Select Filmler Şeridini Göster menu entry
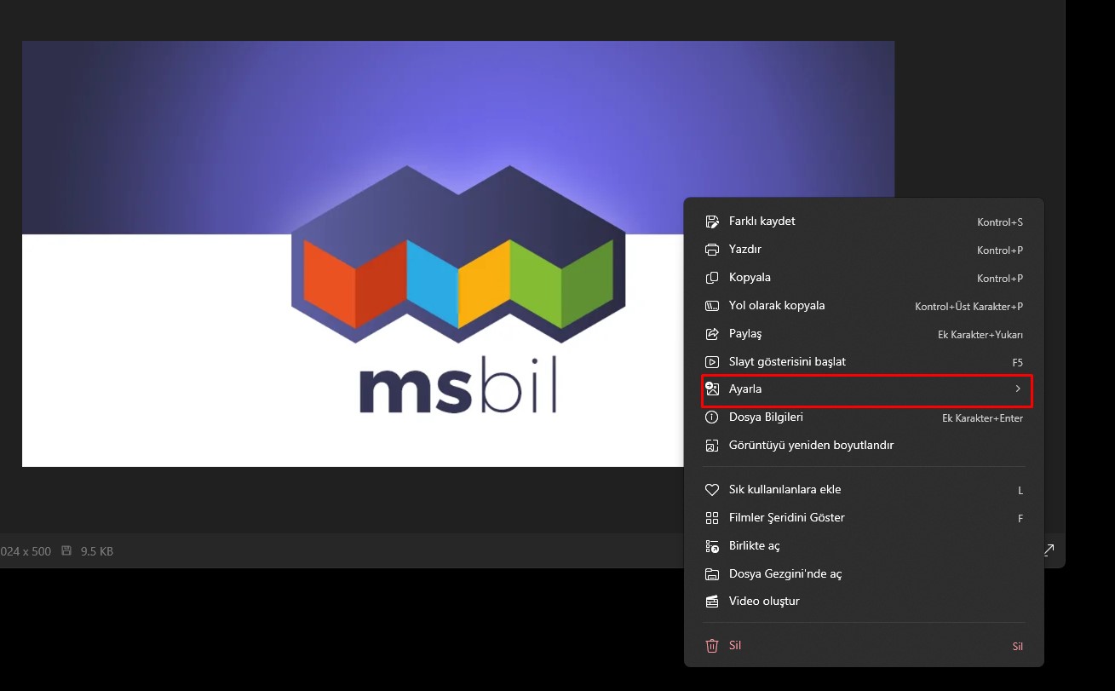The image size is (1115, 691). pyautogui.click(x=865, y=518)
